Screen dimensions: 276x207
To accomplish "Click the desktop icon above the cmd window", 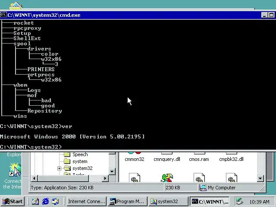I will click(x=16, y=5).
